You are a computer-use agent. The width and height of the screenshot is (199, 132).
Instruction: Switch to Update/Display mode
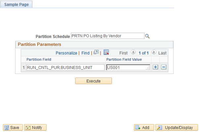click(x=177, y=127)
